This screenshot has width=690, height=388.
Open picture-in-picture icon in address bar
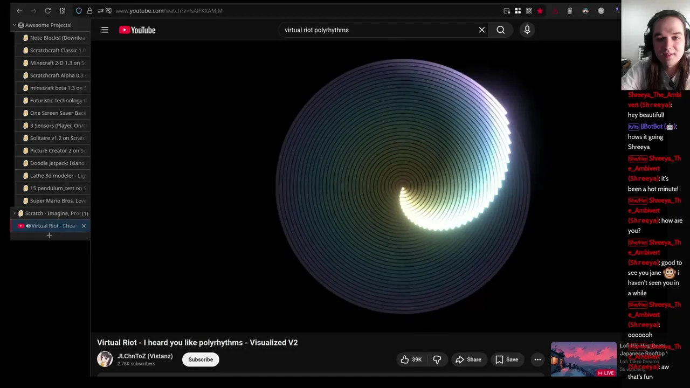[x=507, y=11]
